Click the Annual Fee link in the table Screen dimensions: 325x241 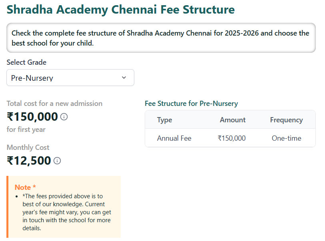coord(174,138)
